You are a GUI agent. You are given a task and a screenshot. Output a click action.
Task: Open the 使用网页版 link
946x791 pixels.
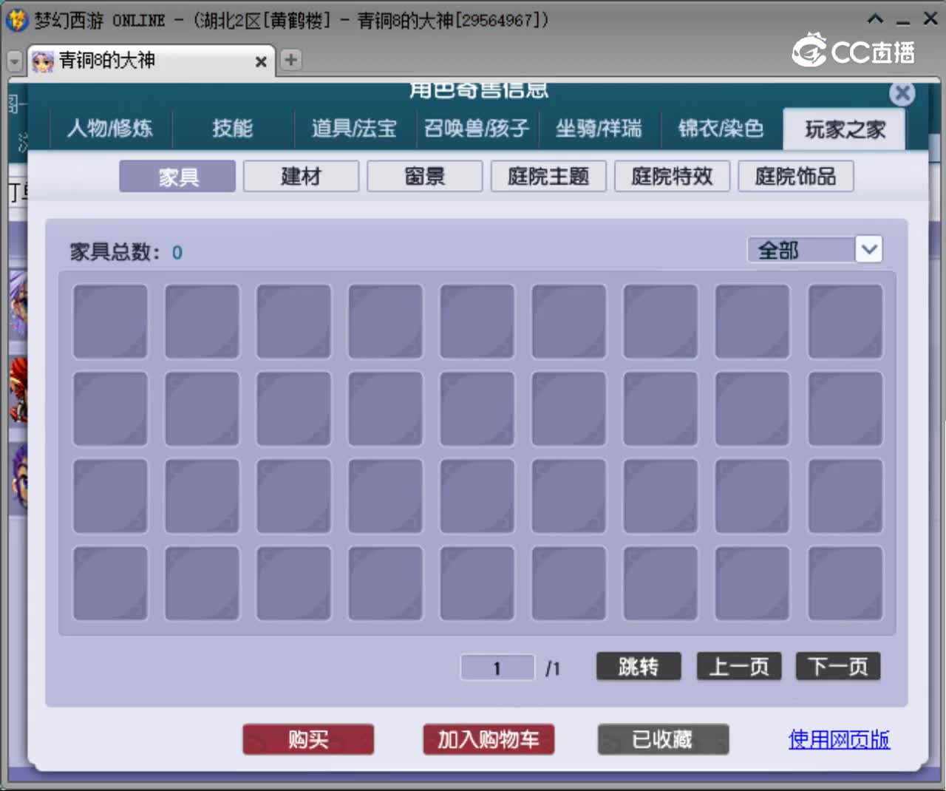[x=839, y=739]
